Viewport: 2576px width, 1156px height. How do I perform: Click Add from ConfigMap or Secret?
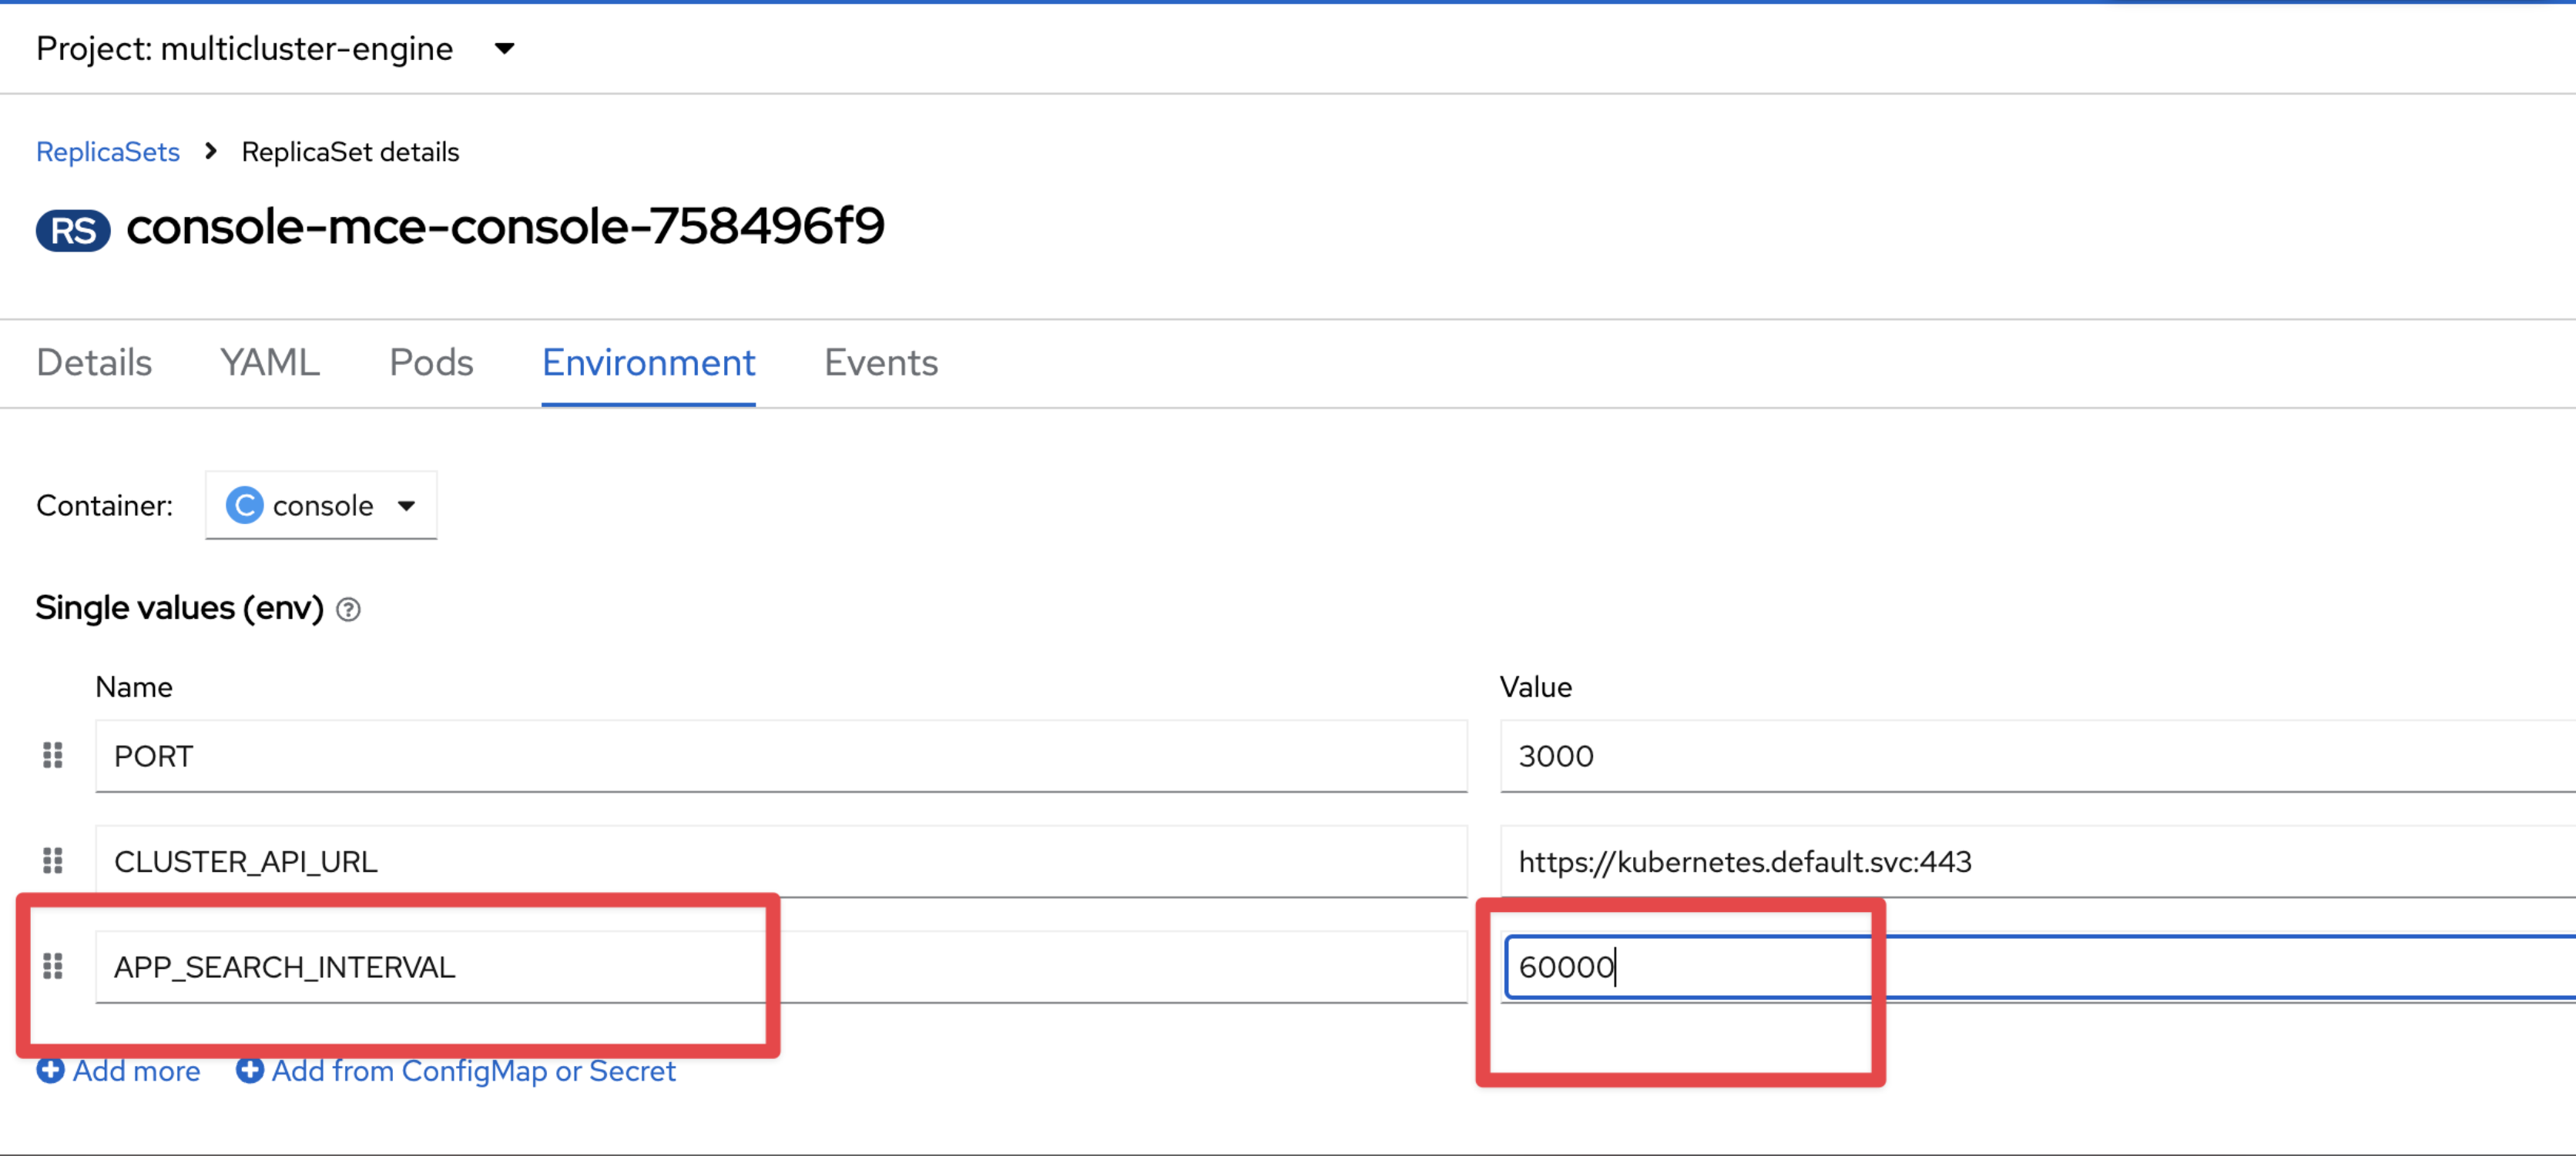(x=473, y=1070)
